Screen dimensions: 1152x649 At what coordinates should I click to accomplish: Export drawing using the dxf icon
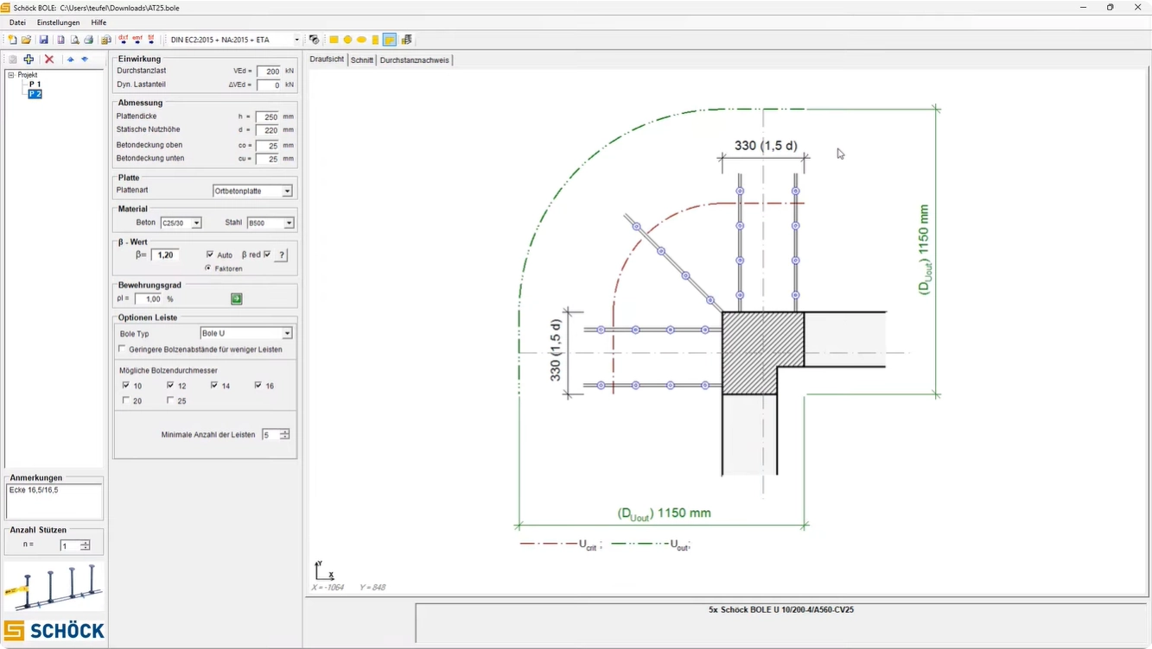123,39
